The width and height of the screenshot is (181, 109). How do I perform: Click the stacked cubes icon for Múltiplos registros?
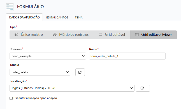pyautogui.click(x=55, y=35)
